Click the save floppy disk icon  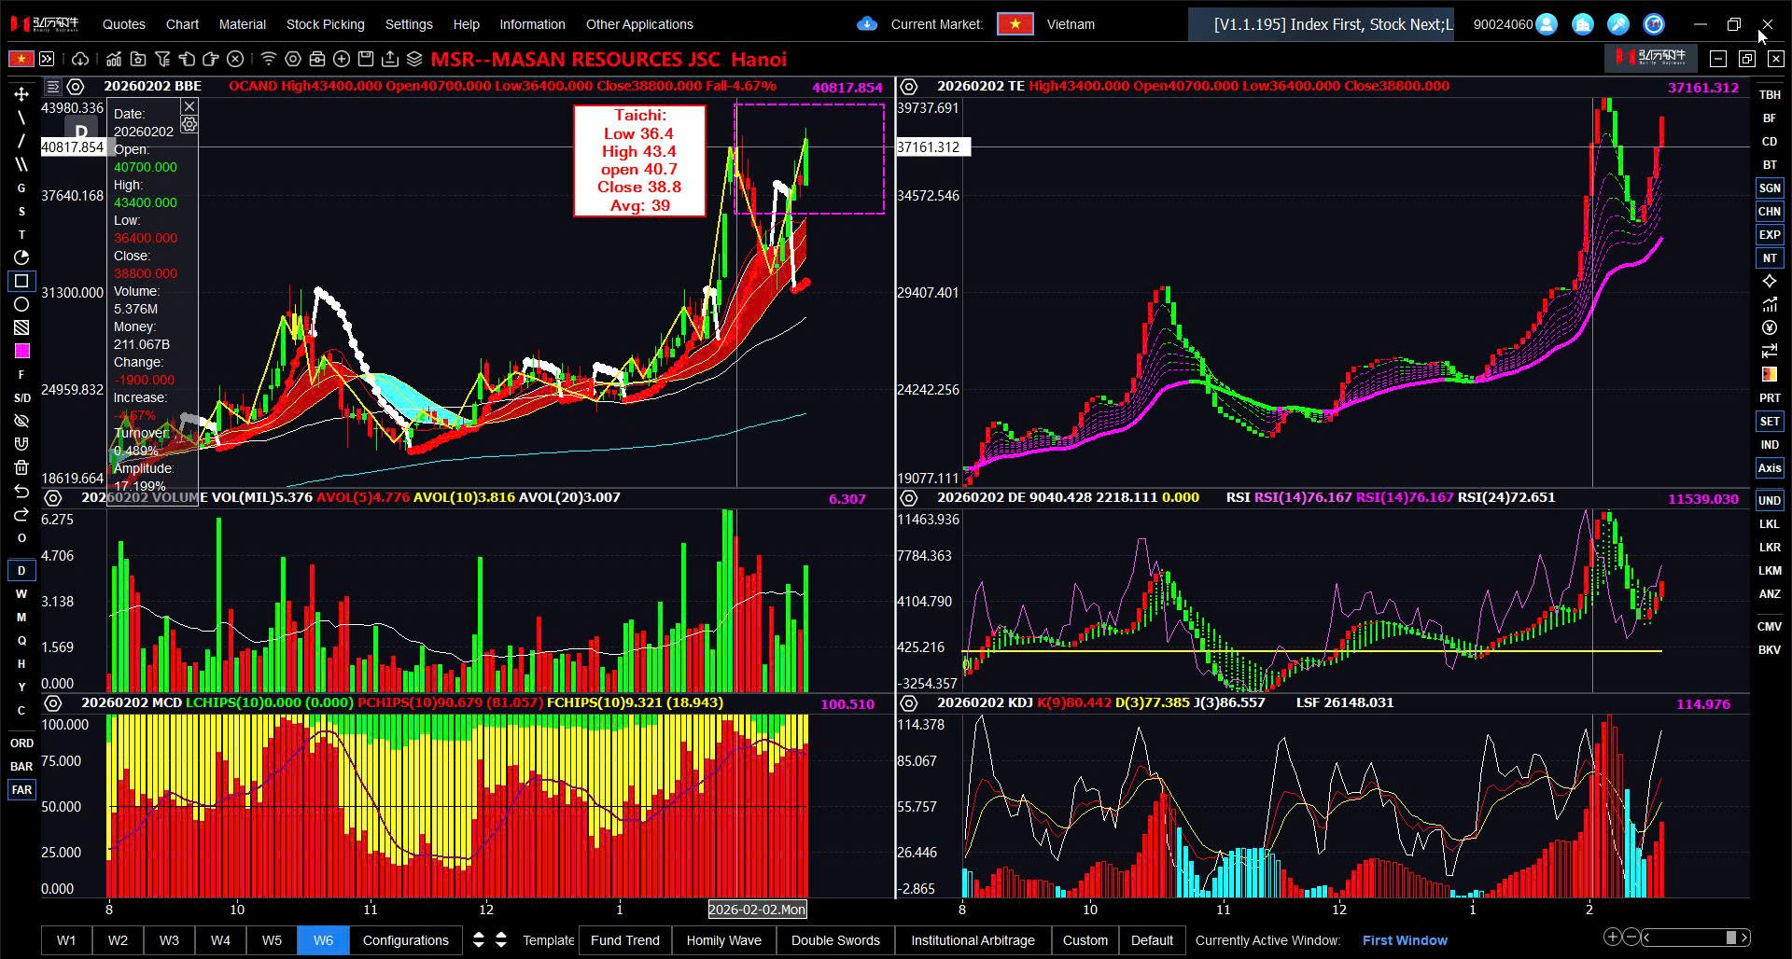click(366, 59)
